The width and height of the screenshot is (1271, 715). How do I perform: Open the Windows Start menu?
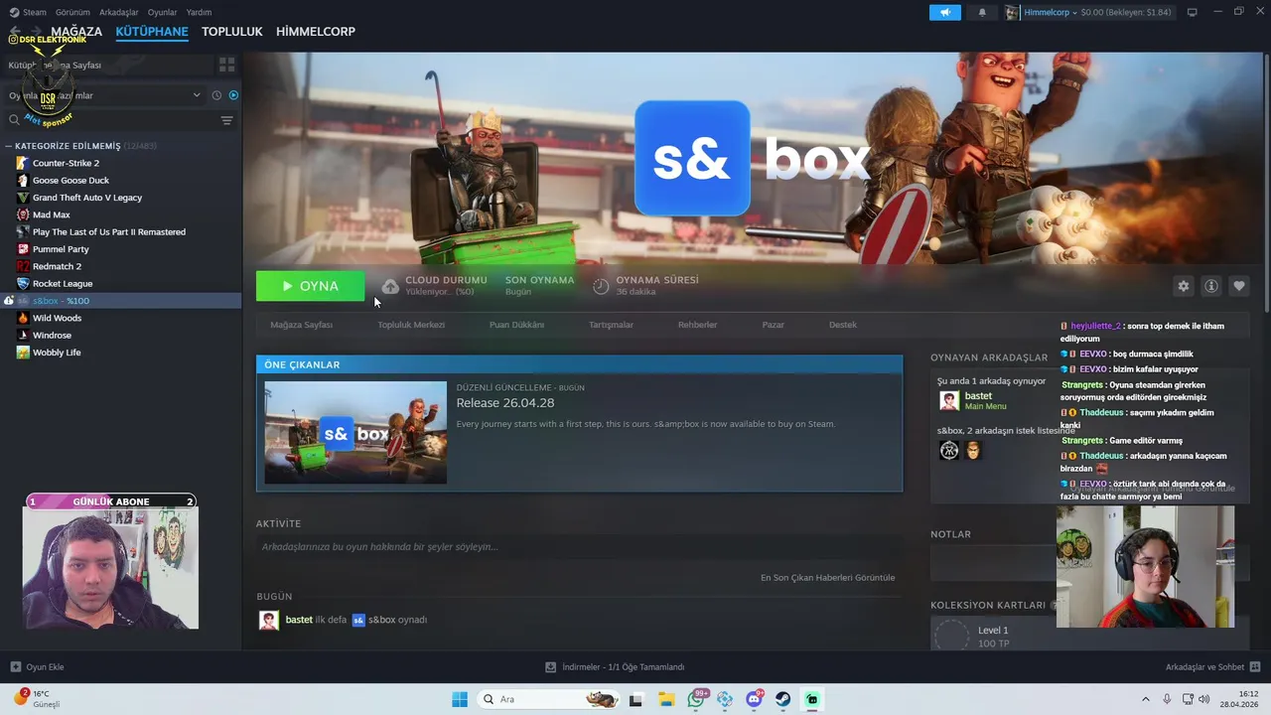[x=460, y=699]
